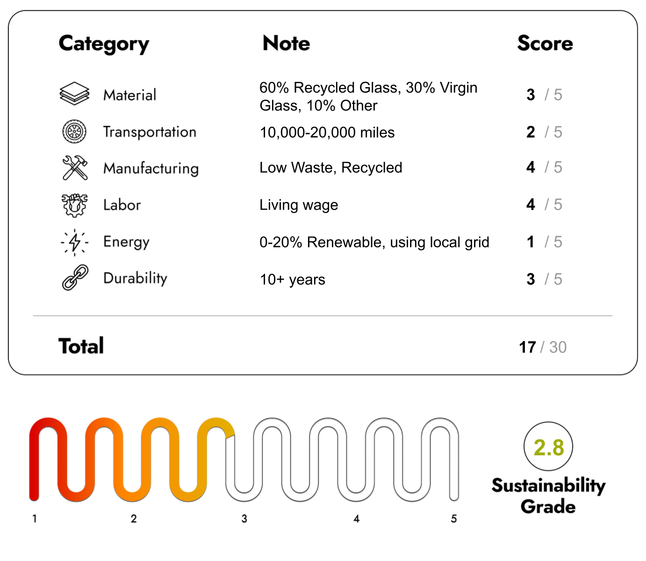The image size is (646, 561).
Task: Click the Transportation row label
Action: 150,132
